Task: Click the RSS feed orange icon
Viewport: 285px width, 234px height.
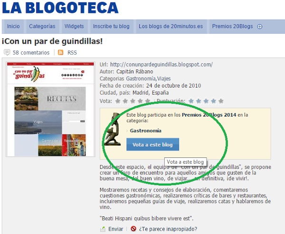Action: 60,52
